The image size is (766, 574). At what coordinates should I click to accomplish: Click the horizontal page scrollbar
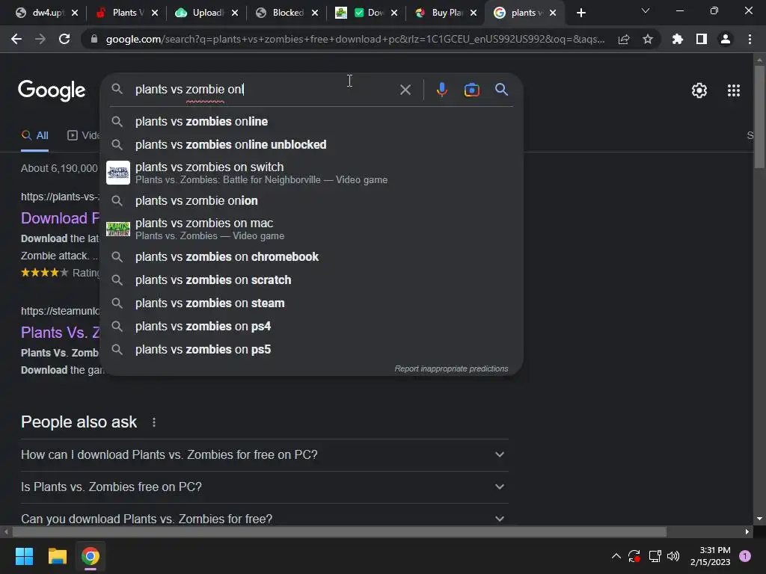pos(340,531)
